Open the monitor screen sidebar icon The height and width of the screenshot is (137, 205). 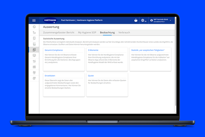[x=34, y=56]
